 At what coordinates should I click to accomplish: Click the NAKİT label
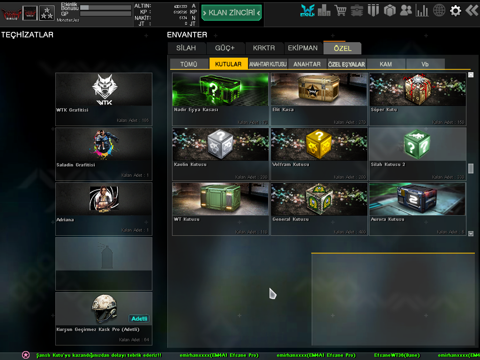pyautogui.click(x=142, y=18)
